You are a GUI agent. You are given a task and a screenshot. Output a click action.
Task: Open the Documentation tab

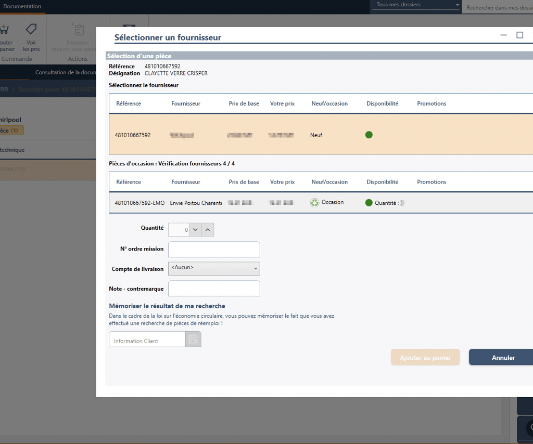tap(22, 7)
